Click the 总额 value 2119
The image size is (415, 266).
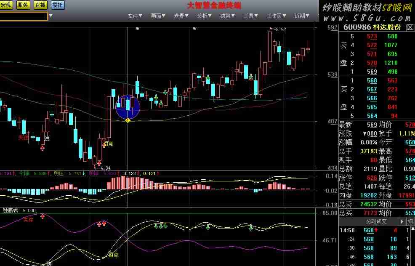[370, 169]
